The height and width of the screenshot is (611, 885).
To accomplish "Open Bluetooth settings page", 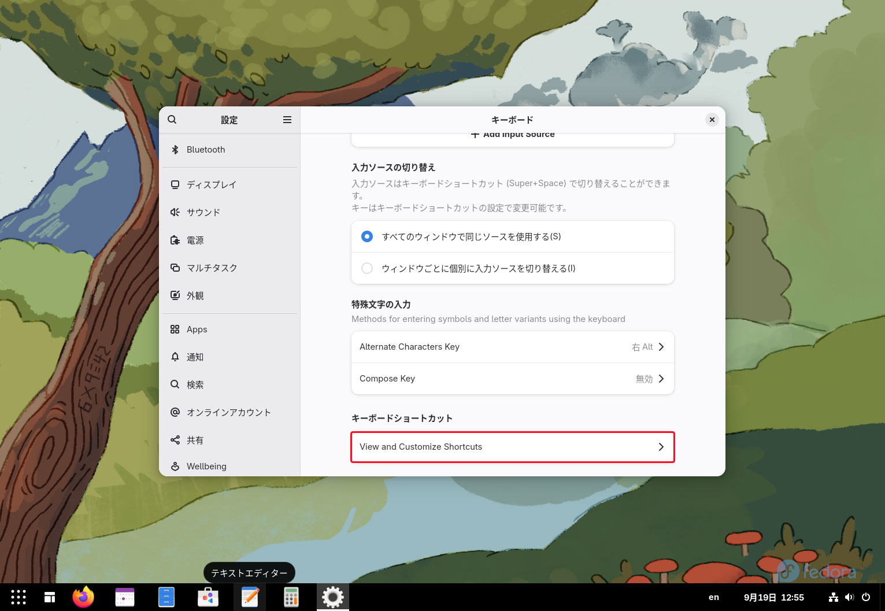I will point(229,150).
